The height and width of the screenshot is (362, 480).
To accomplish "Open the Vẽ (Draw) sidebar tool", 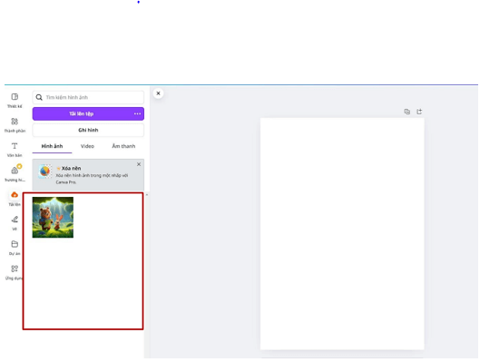I will (15, 223).
